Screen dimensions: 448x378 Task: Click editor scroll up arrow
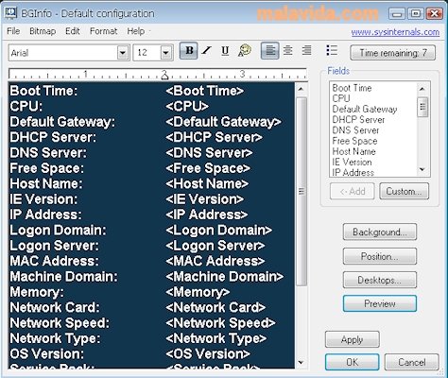point(301,90)
